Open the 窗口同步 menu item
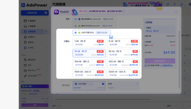This screenshot has width=191, height=109. (35, 60)
